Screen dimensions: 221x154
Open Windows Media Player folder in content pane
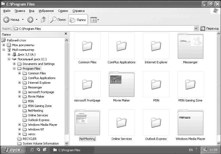coord(190,122)
